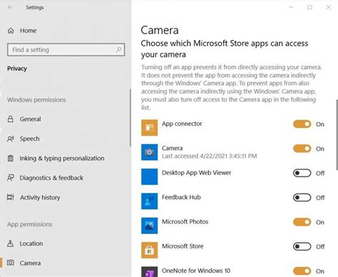
Task: Click the Feedback Hub label
Action: (x=181, y=197)
